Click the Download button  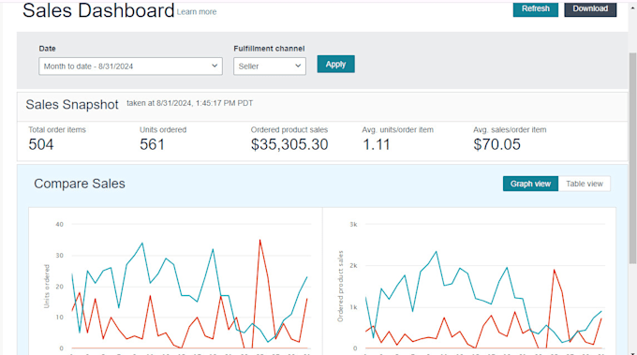590,9
